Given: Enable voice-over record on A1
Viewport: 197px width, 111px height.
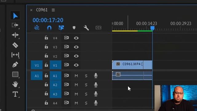Looking at the screenshot, I should (x=96, y=76).
